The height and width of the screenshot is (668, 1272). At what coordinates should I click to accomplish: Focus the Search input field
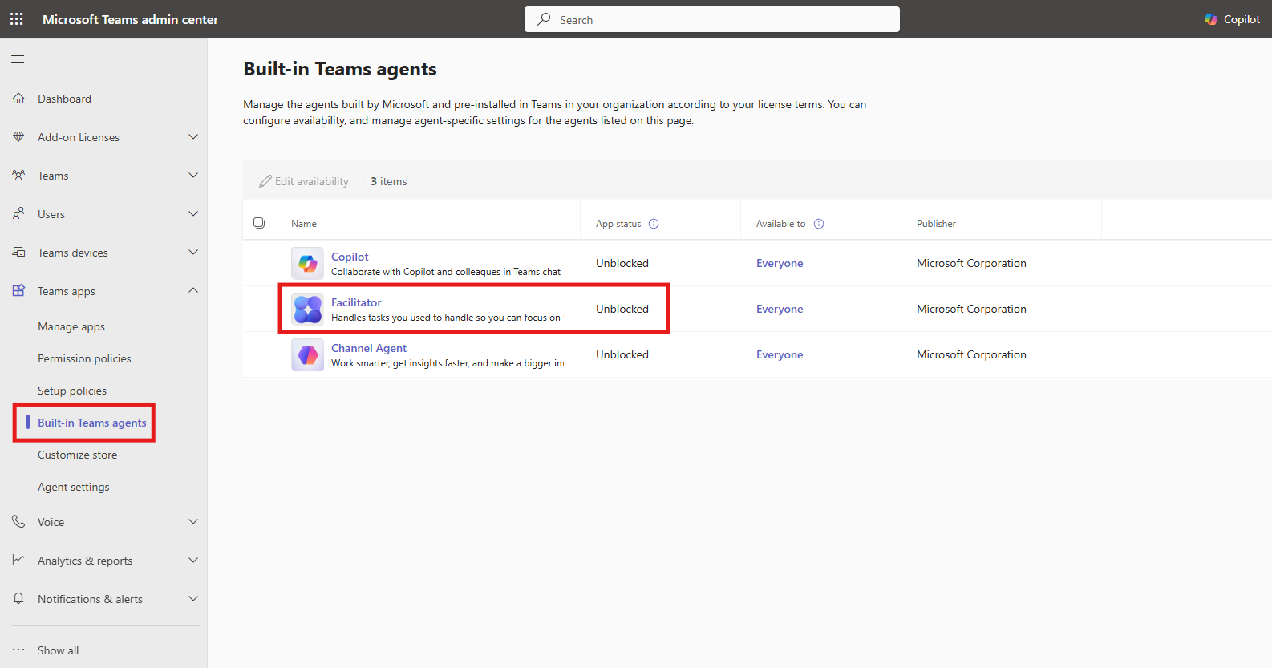[x=712, y=19]
